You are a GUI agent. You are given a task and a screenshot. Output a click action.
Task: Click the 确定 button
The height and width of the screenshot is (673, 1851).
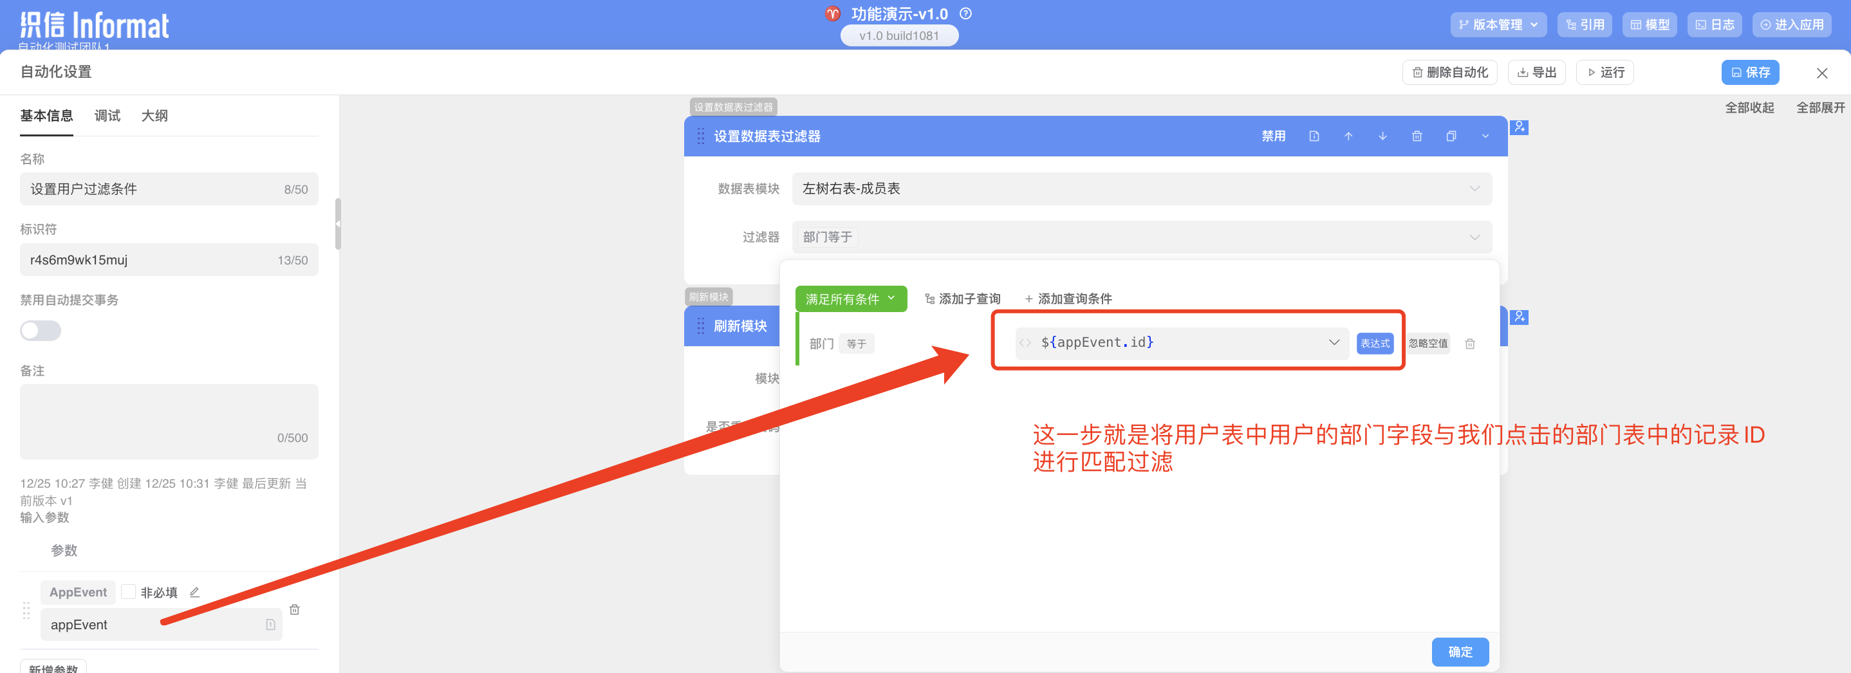[1460, 652]
